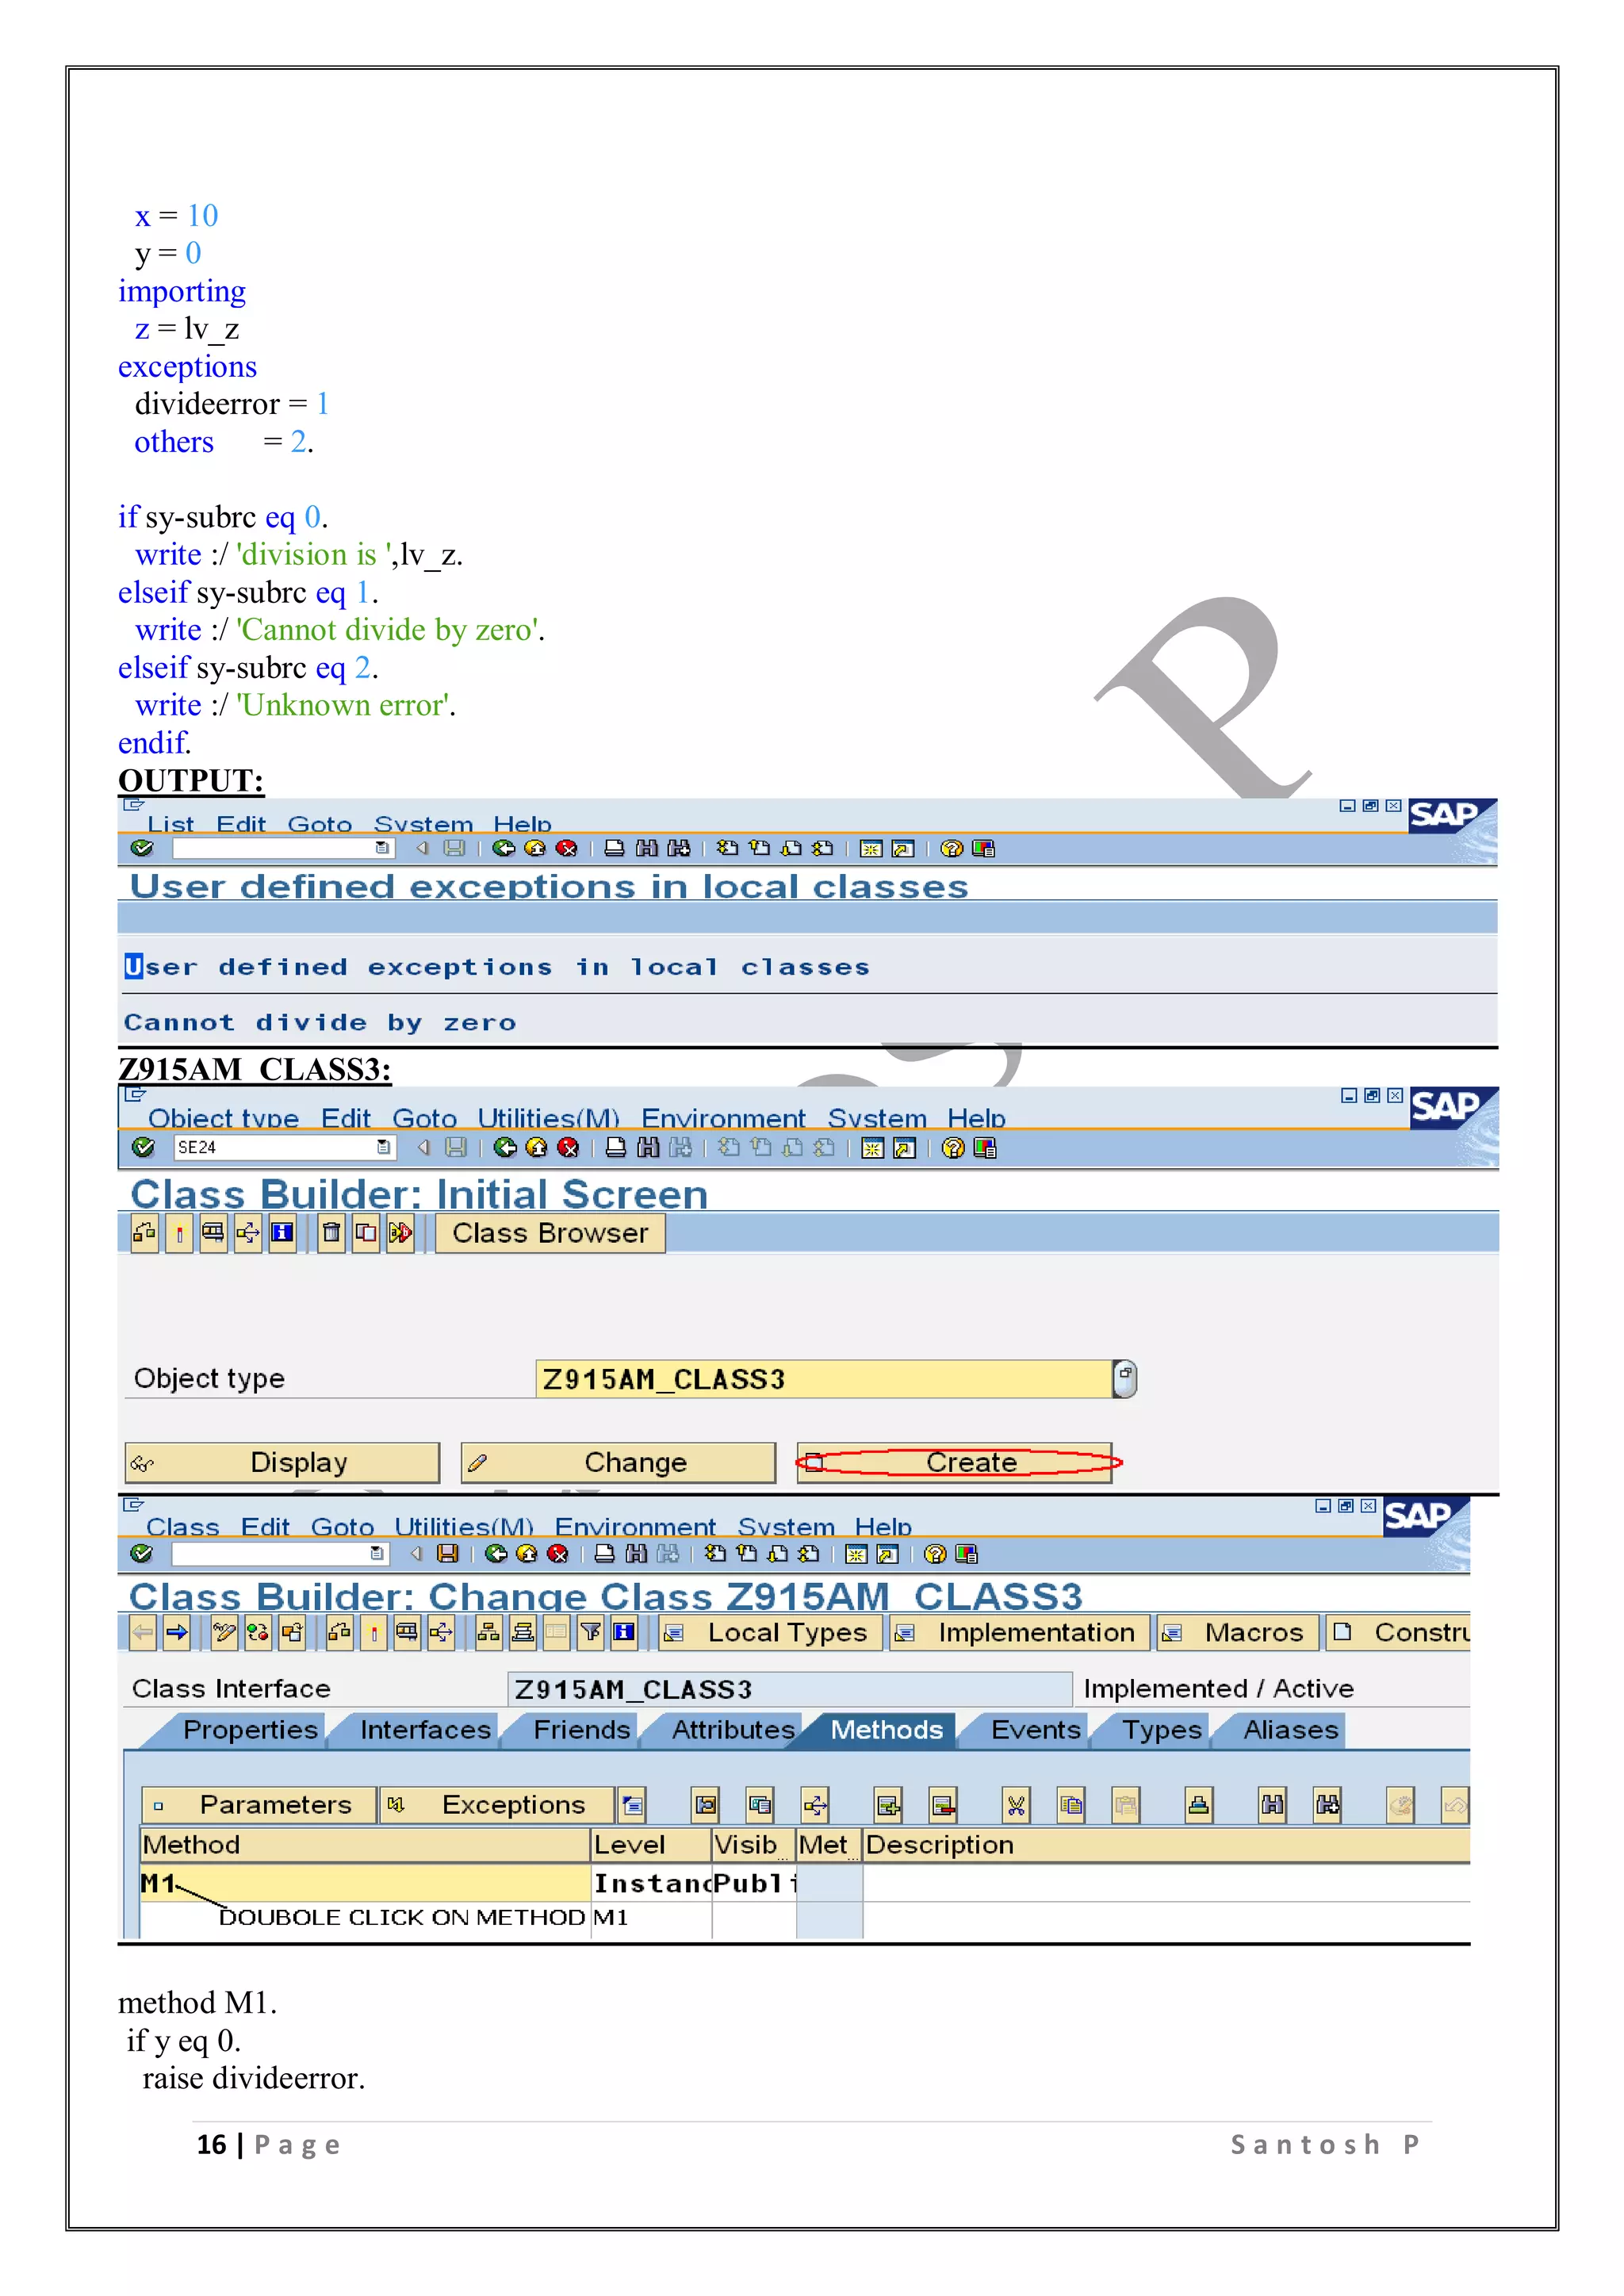Open the Environment menu in Change Class window
This screenshot has width=1624, height=2296.
point(635,1527)
